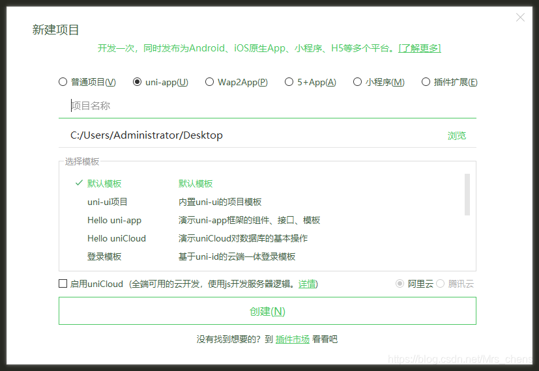The height and width of the screenshot is (371, 539).
Task: Click description 演示uni-app框架的组件、接口、模板
Action: [249, 220]
